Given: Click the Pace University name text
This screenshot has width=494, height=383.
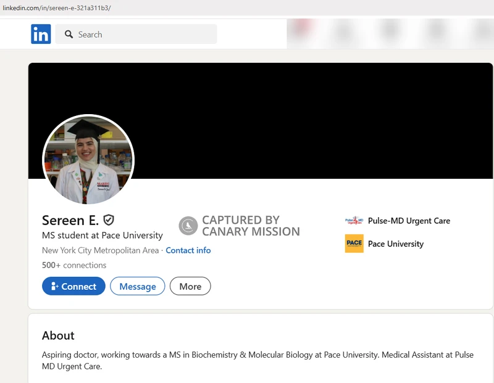Looking at the screenshot, I should pos(395,244).
